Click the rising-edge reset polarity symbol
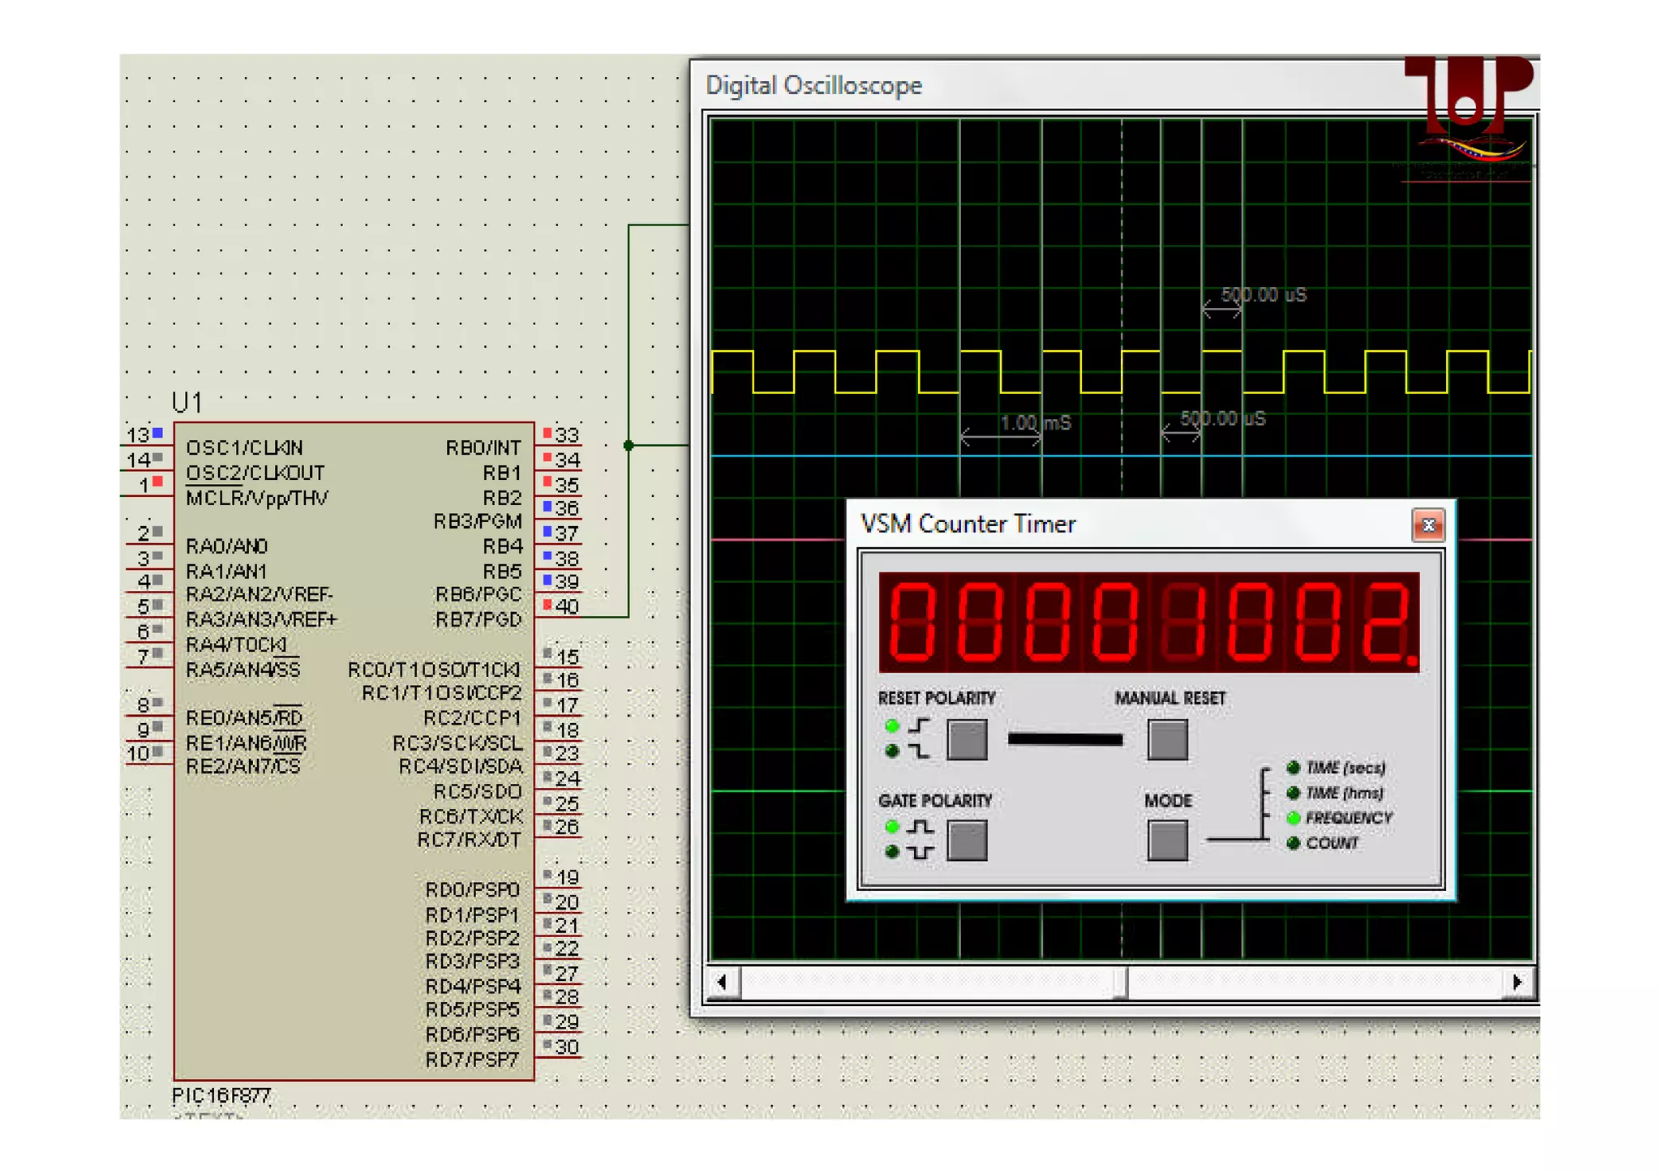 [x=919, y=726]
